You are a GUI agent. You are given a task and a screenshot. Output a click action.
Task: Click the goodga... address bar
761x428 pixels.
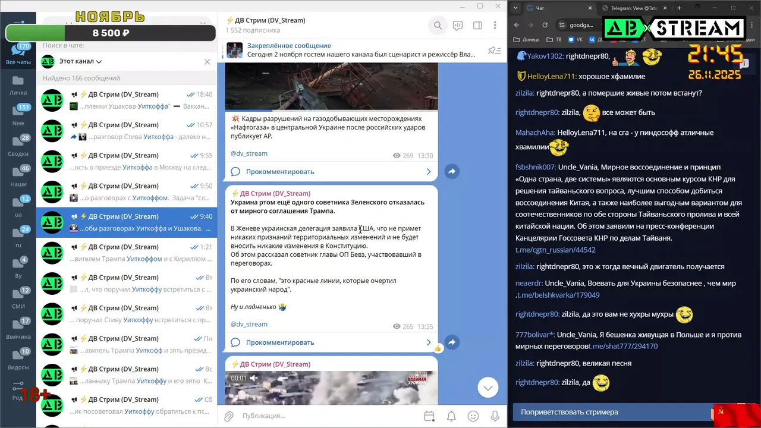click(581, 25)
